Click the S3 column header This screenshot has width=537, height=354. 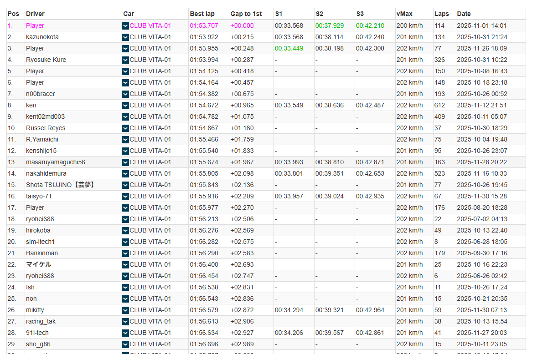click(x=360, y=14)
